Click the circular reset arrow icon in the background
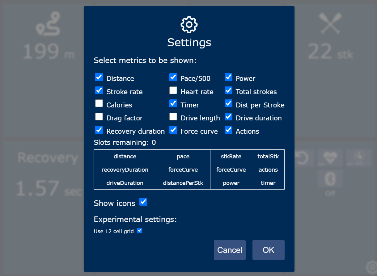377x276 pixels. pos(303,158)
